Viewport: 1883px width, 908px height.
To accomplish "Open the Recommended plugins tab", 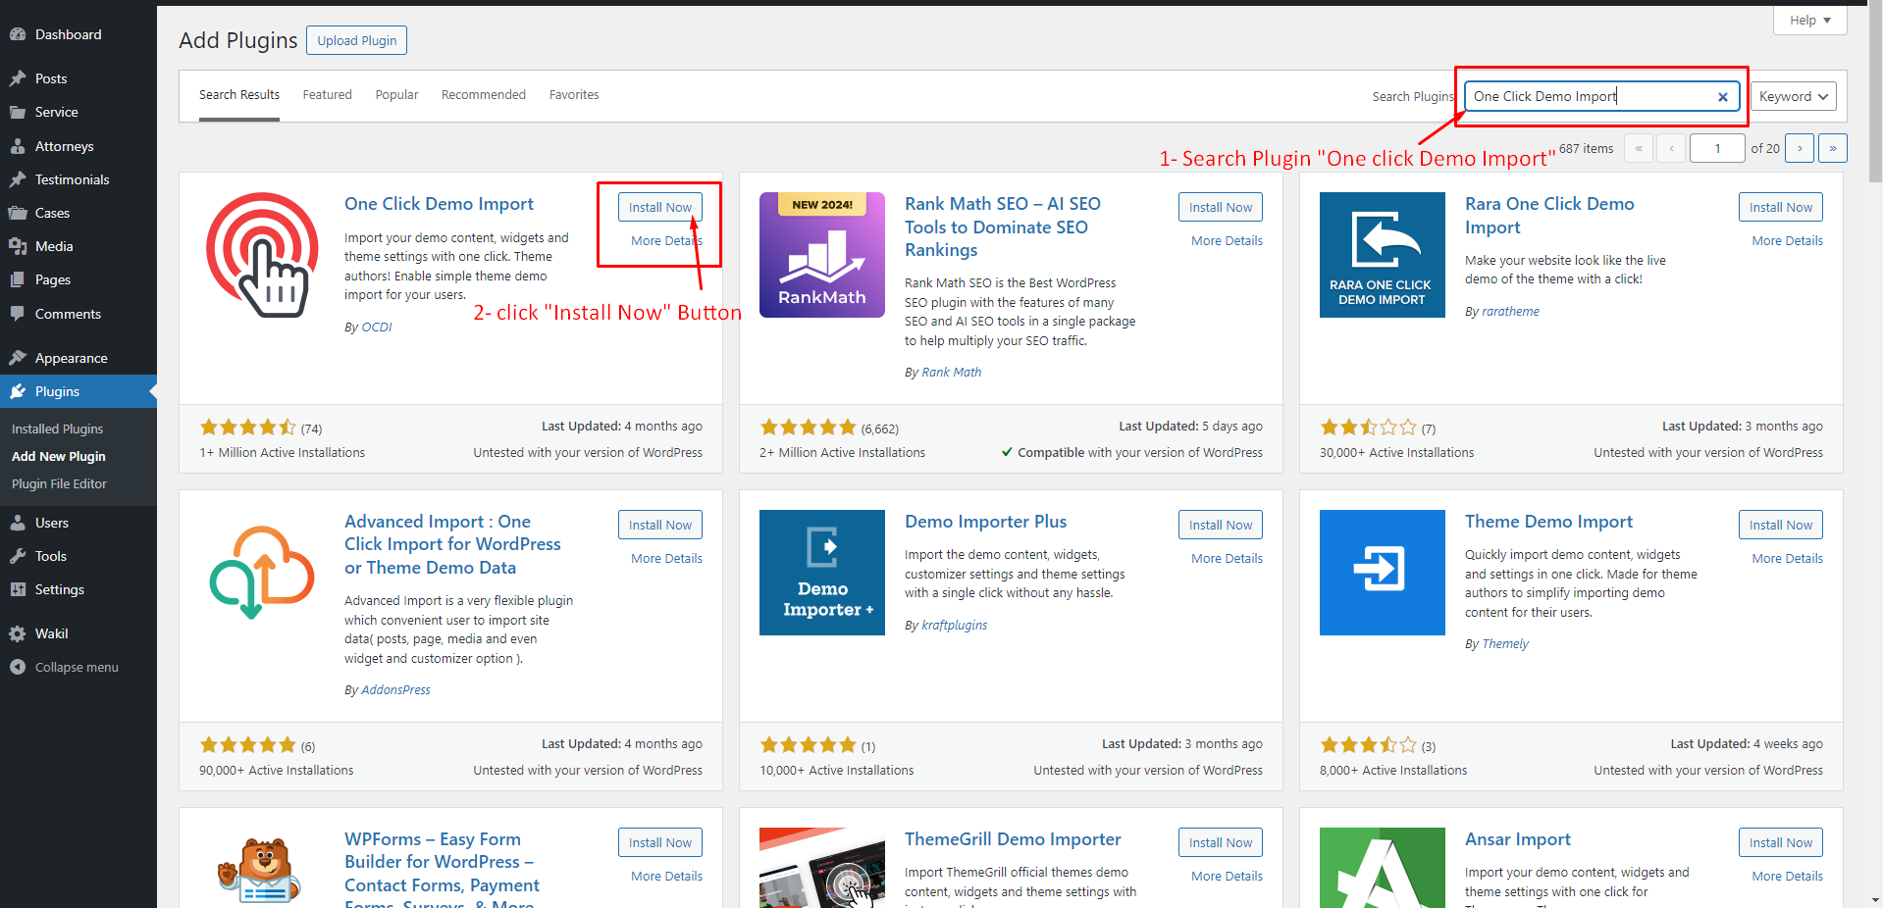I will (483, 95).
